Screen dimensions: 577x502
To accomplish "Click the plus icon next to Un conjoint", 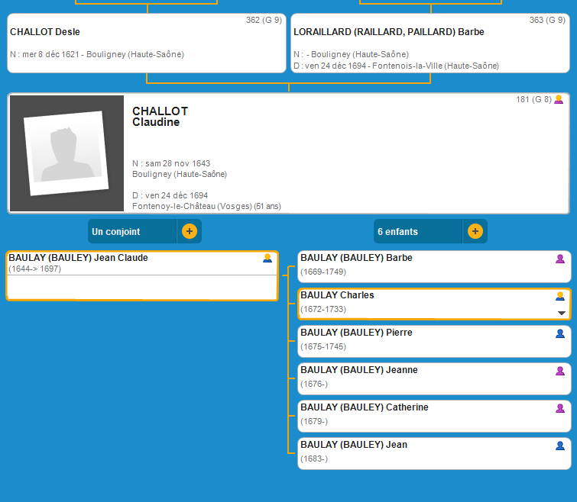I will (x=190, y=231).
